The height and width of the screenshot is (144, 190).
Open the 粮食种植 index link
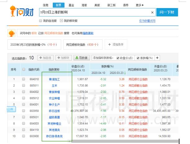[x=54, y=92]
